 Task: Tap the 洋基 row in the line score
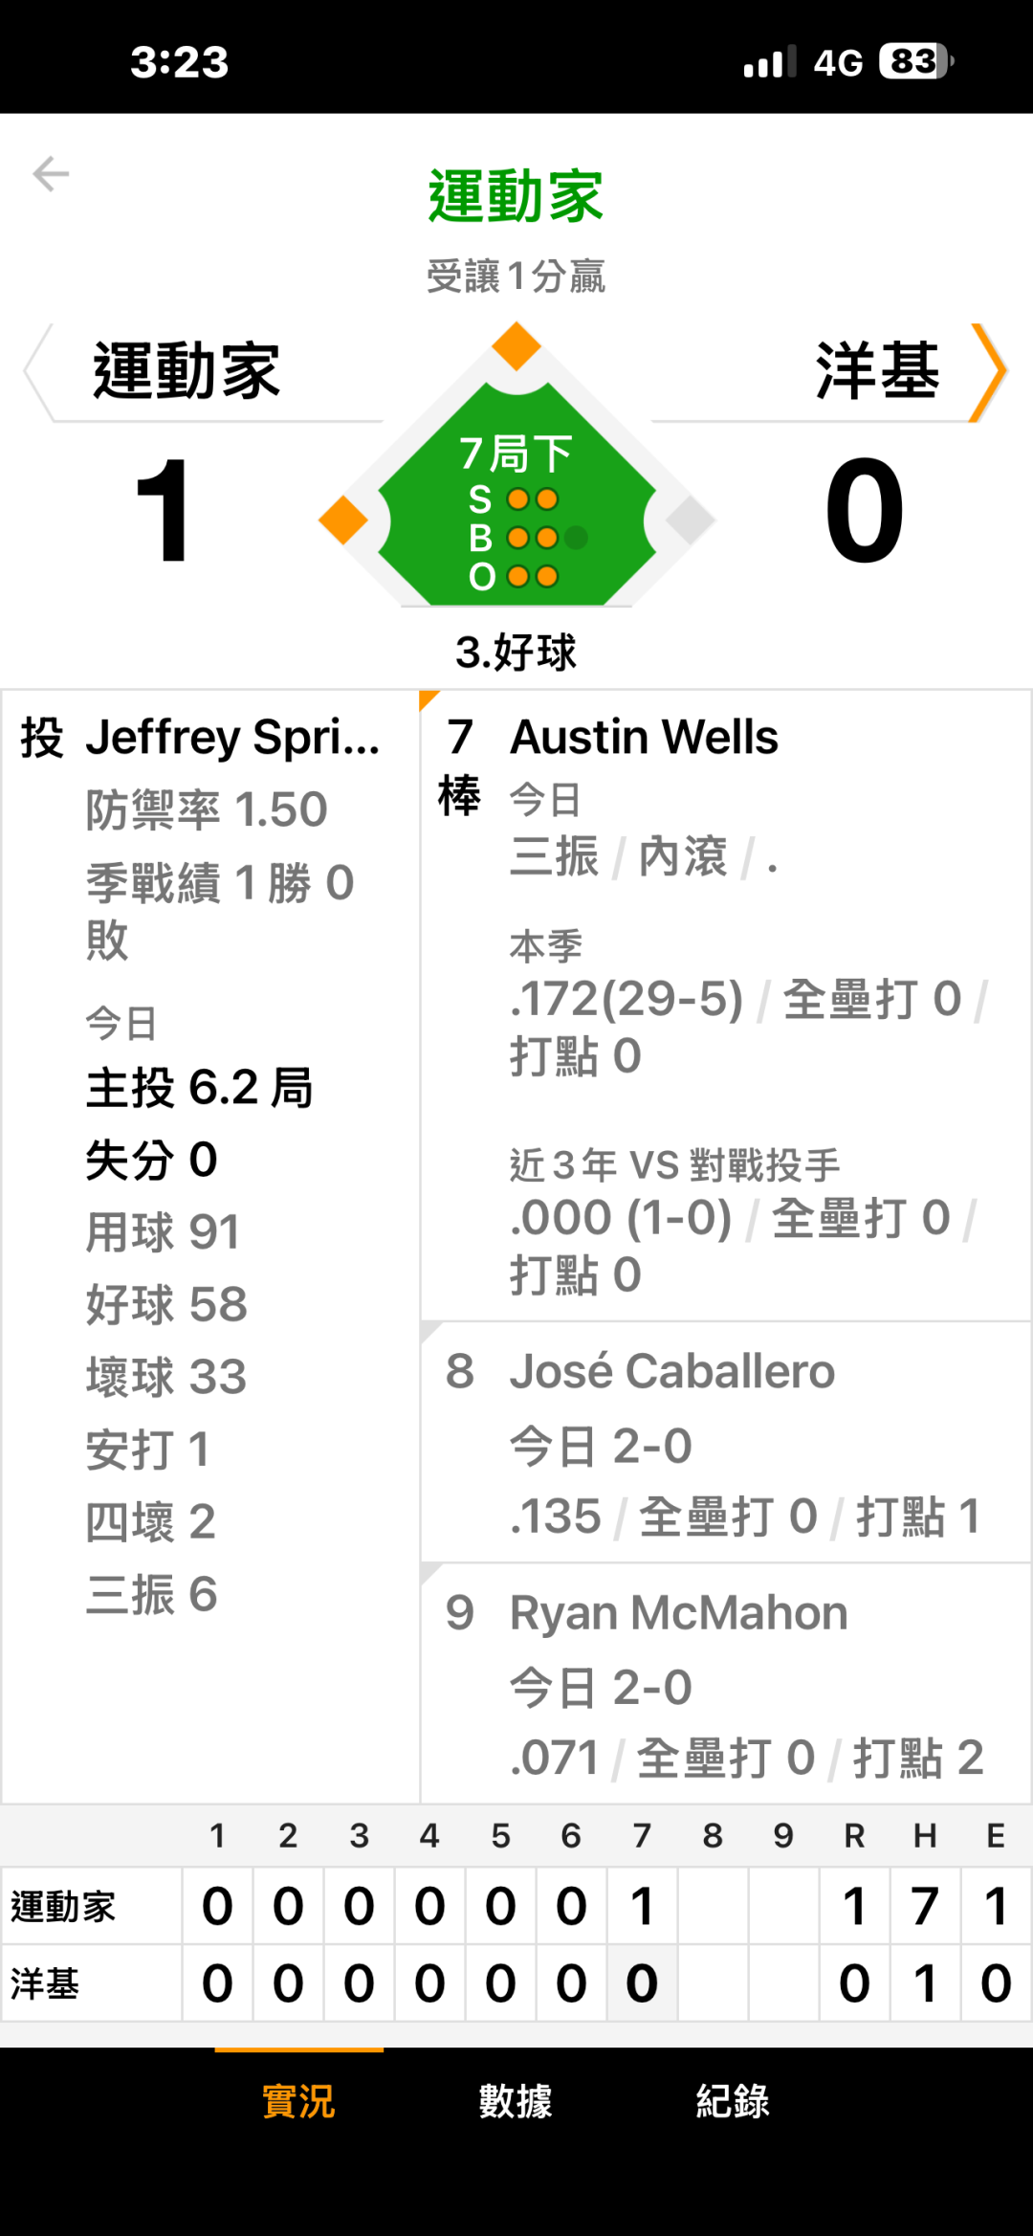coord(45,1983)
